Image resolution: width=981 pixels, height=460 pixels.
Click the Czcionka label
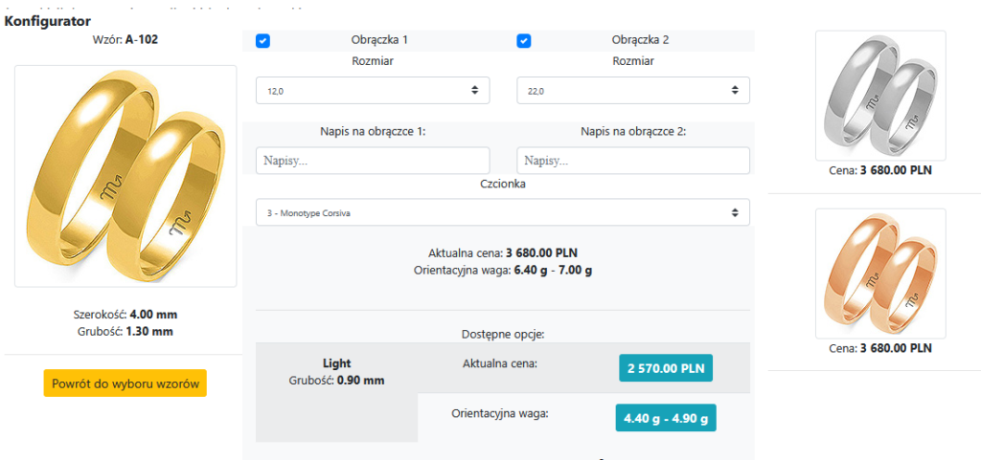[x=503, y=185]
